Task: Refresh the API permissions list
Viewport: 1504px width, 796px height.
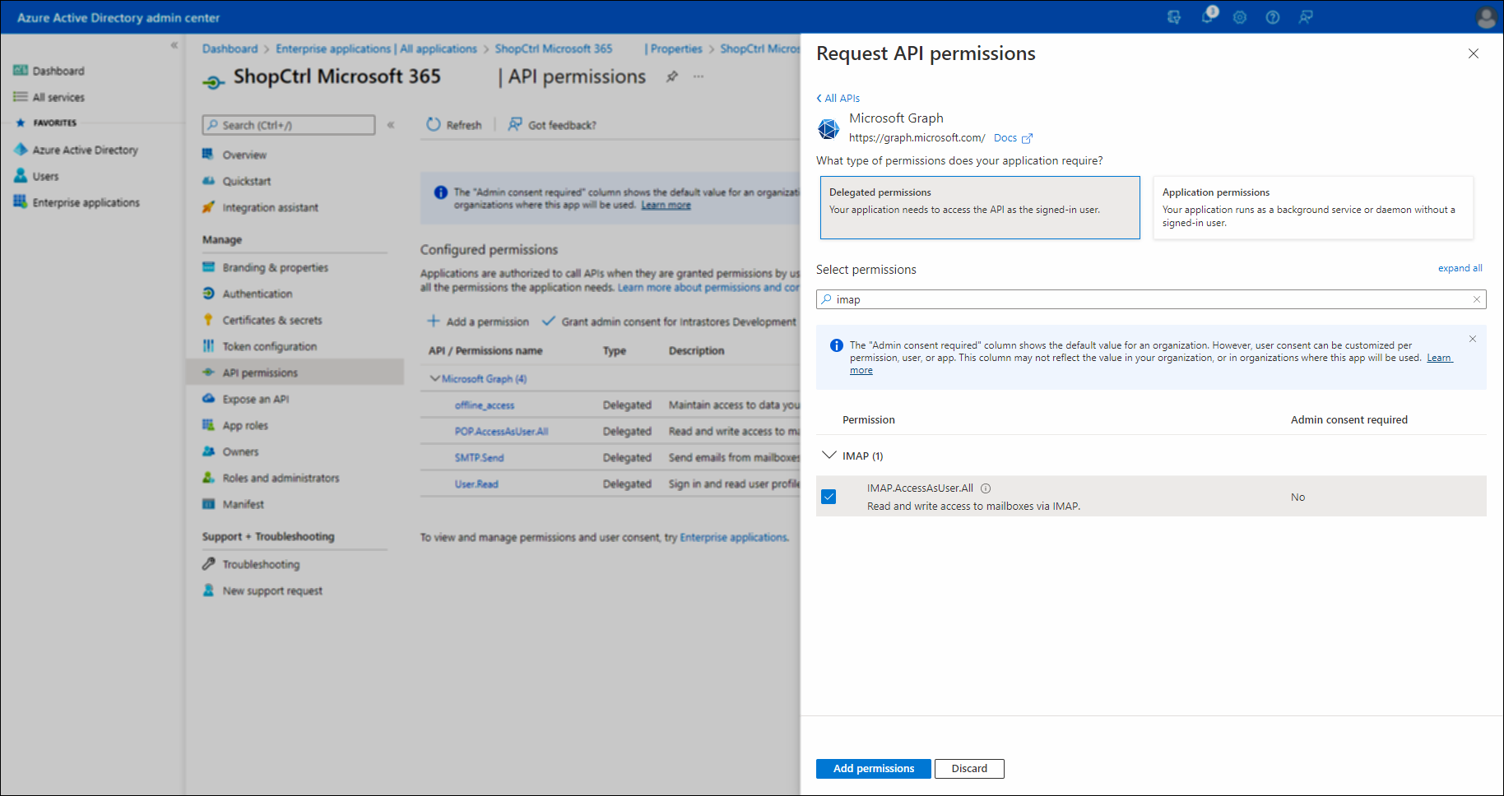Action: coord(454,125)
